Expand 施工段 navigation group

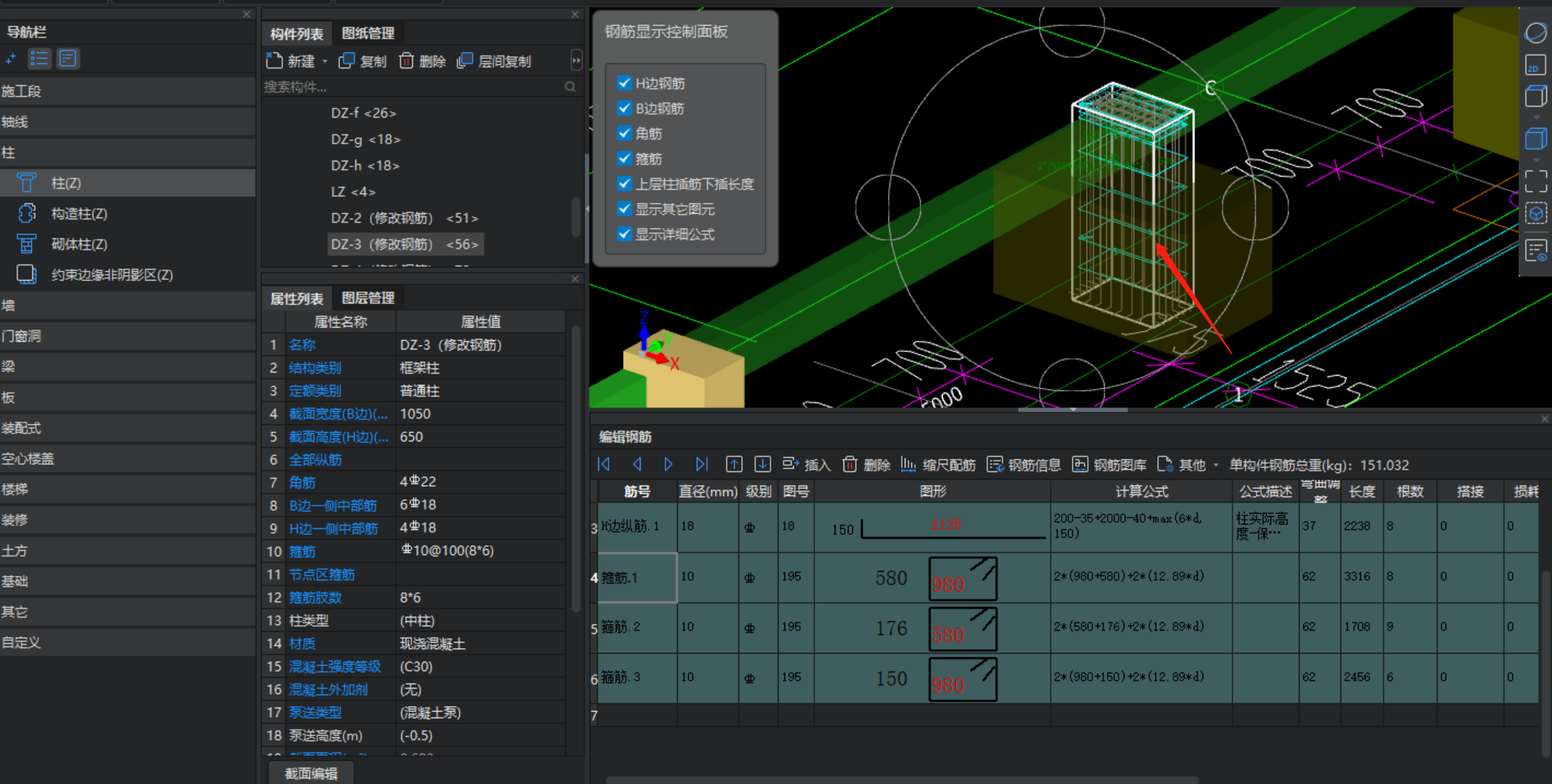tap(128, 91)
